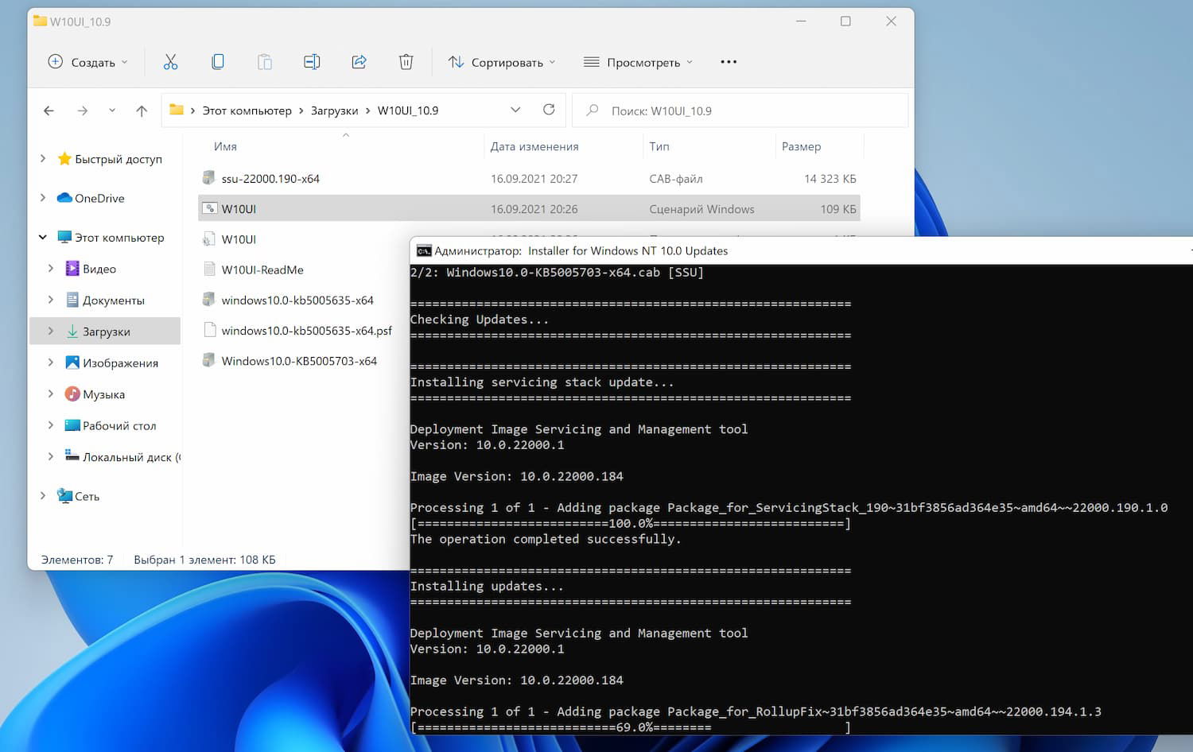Image resolution: width=1193 pixels, height=752 pixels.
Task: Refresh the W10UI_10.9 folder view
Action: click(x=549, y=110)
